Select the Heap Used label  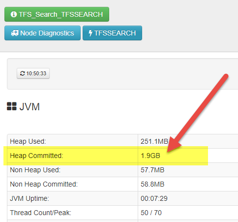coord(28,141)
